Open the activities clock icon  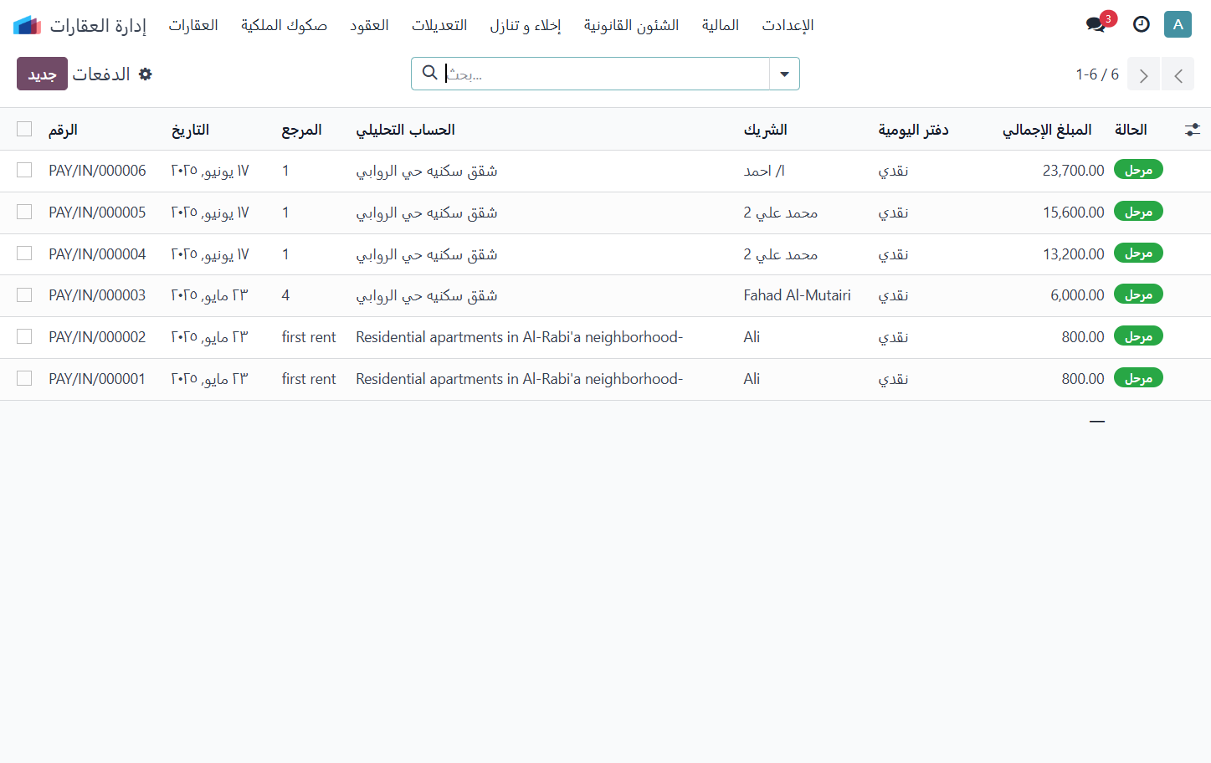tap(1142, 24)
